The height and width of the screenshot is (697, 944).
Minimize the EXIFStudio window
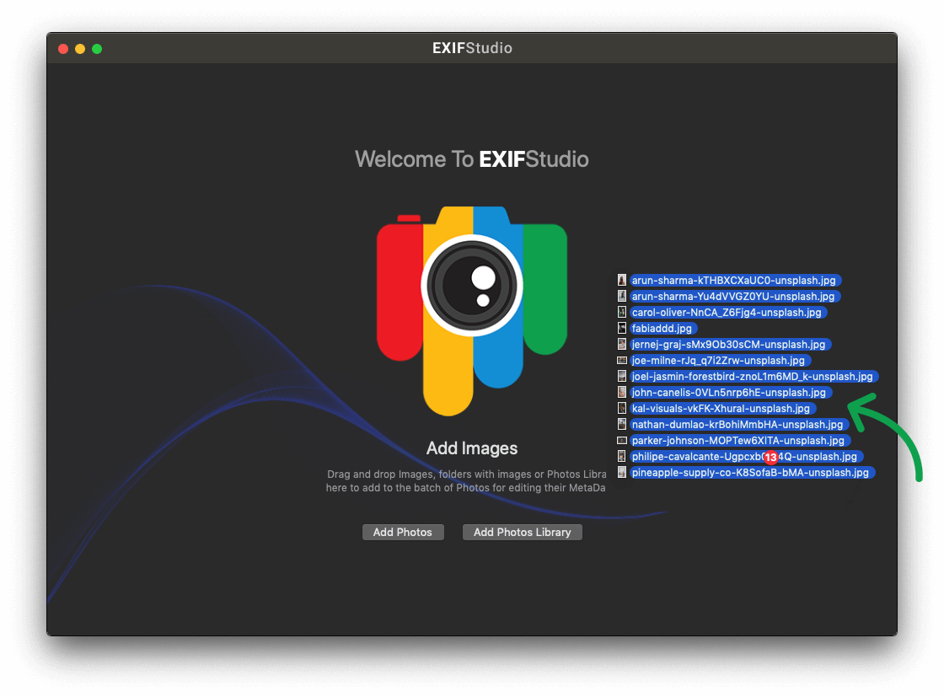[80, 49]
